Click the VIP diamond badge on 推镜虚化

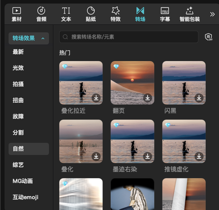[168, 125]
